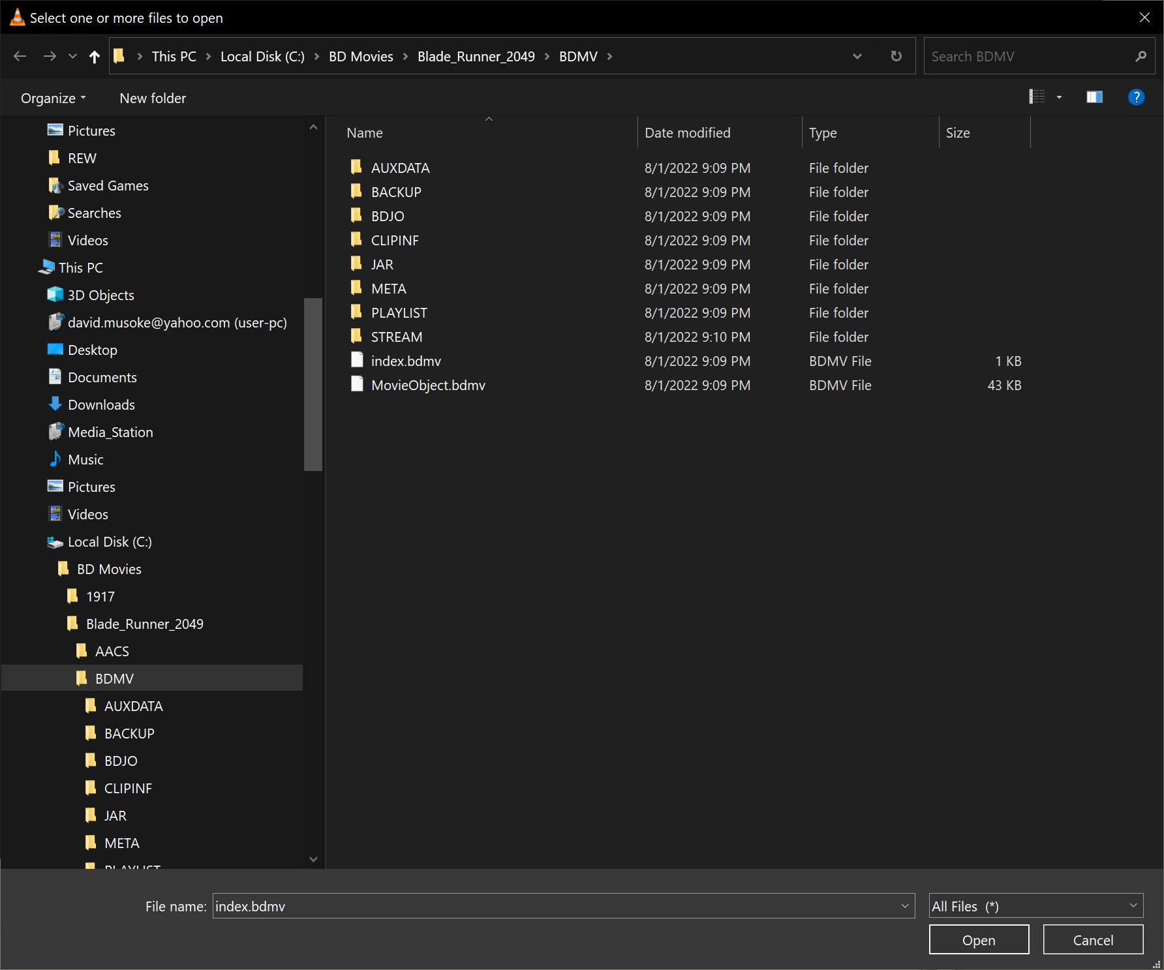The height and width of the screenshot is (970, 1164).
Task: Open the address bar previous locations dropdown
Action: click(857, 57)
